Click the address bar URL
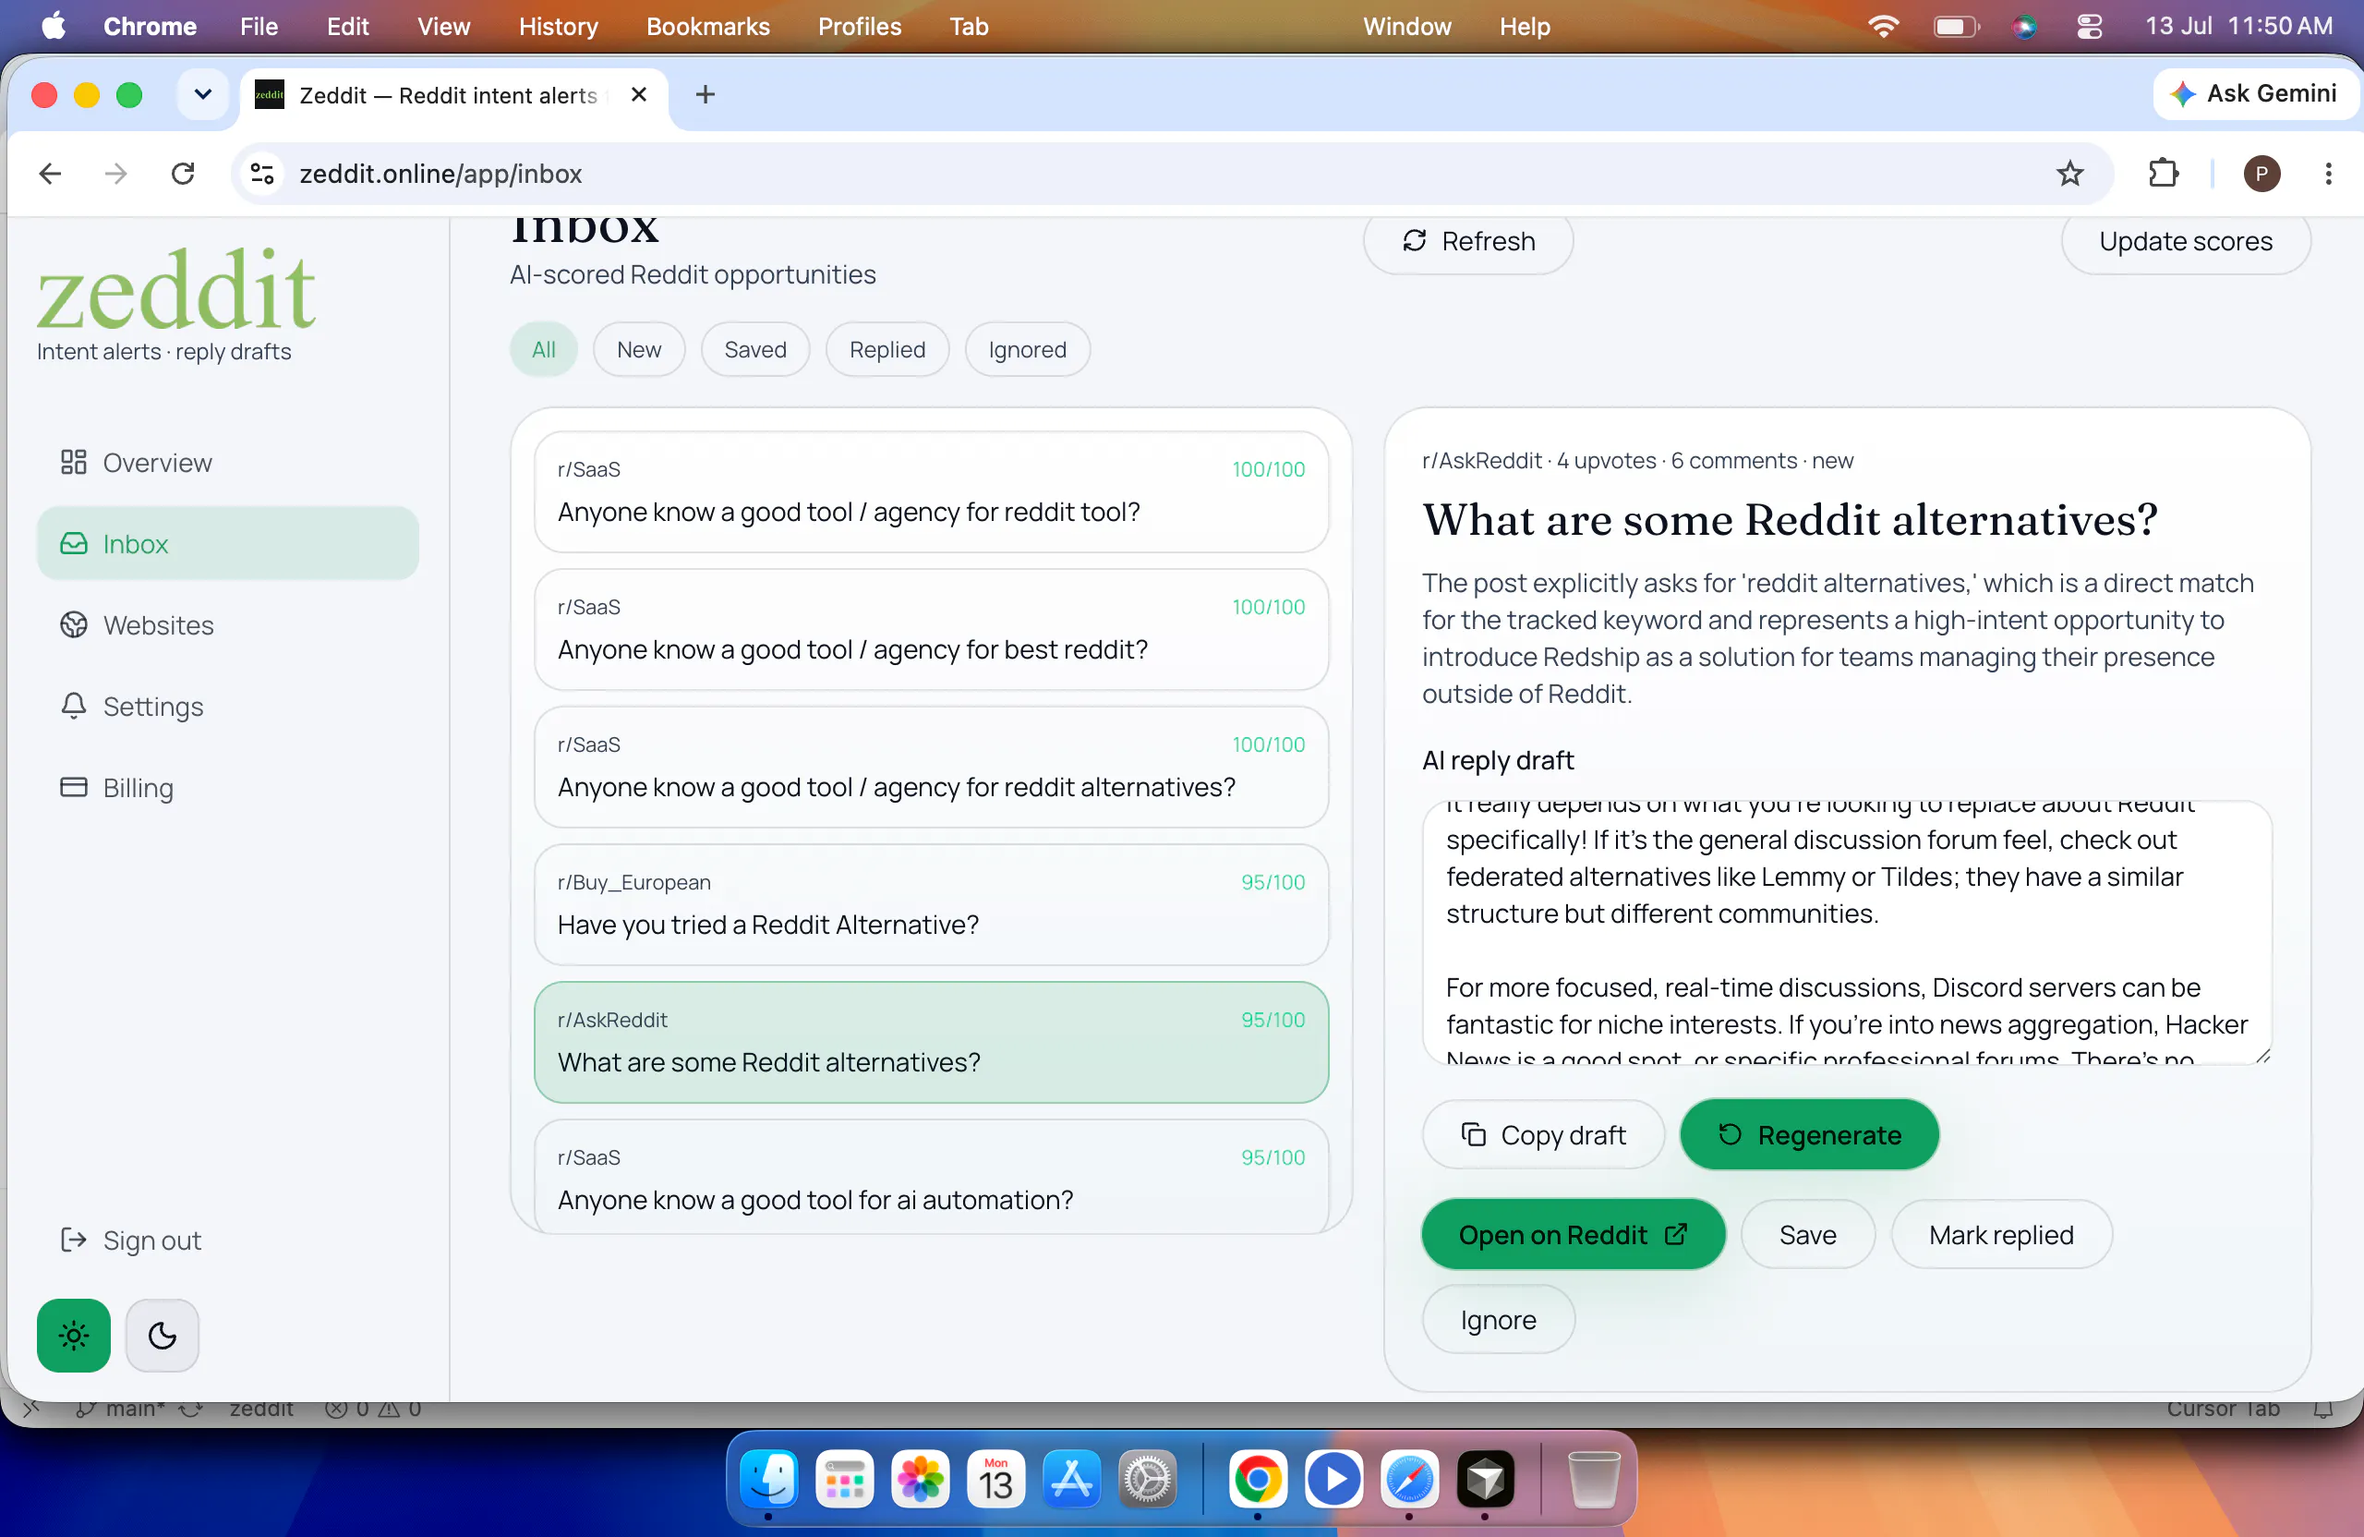2364x1537 pixels. click(x=440, y=174)
